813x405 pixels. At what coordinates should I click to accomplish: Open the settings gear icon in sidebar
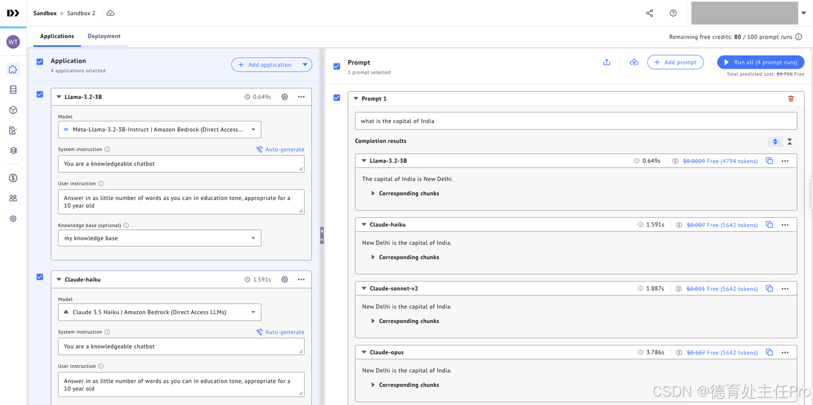[13, 218]
